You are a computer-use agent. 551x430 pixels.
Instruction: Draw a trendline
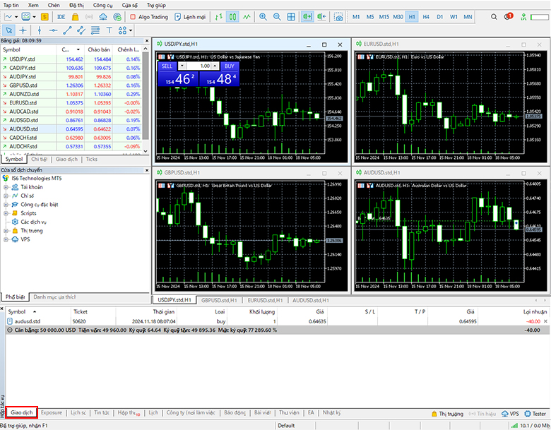[x=67, y=30]
